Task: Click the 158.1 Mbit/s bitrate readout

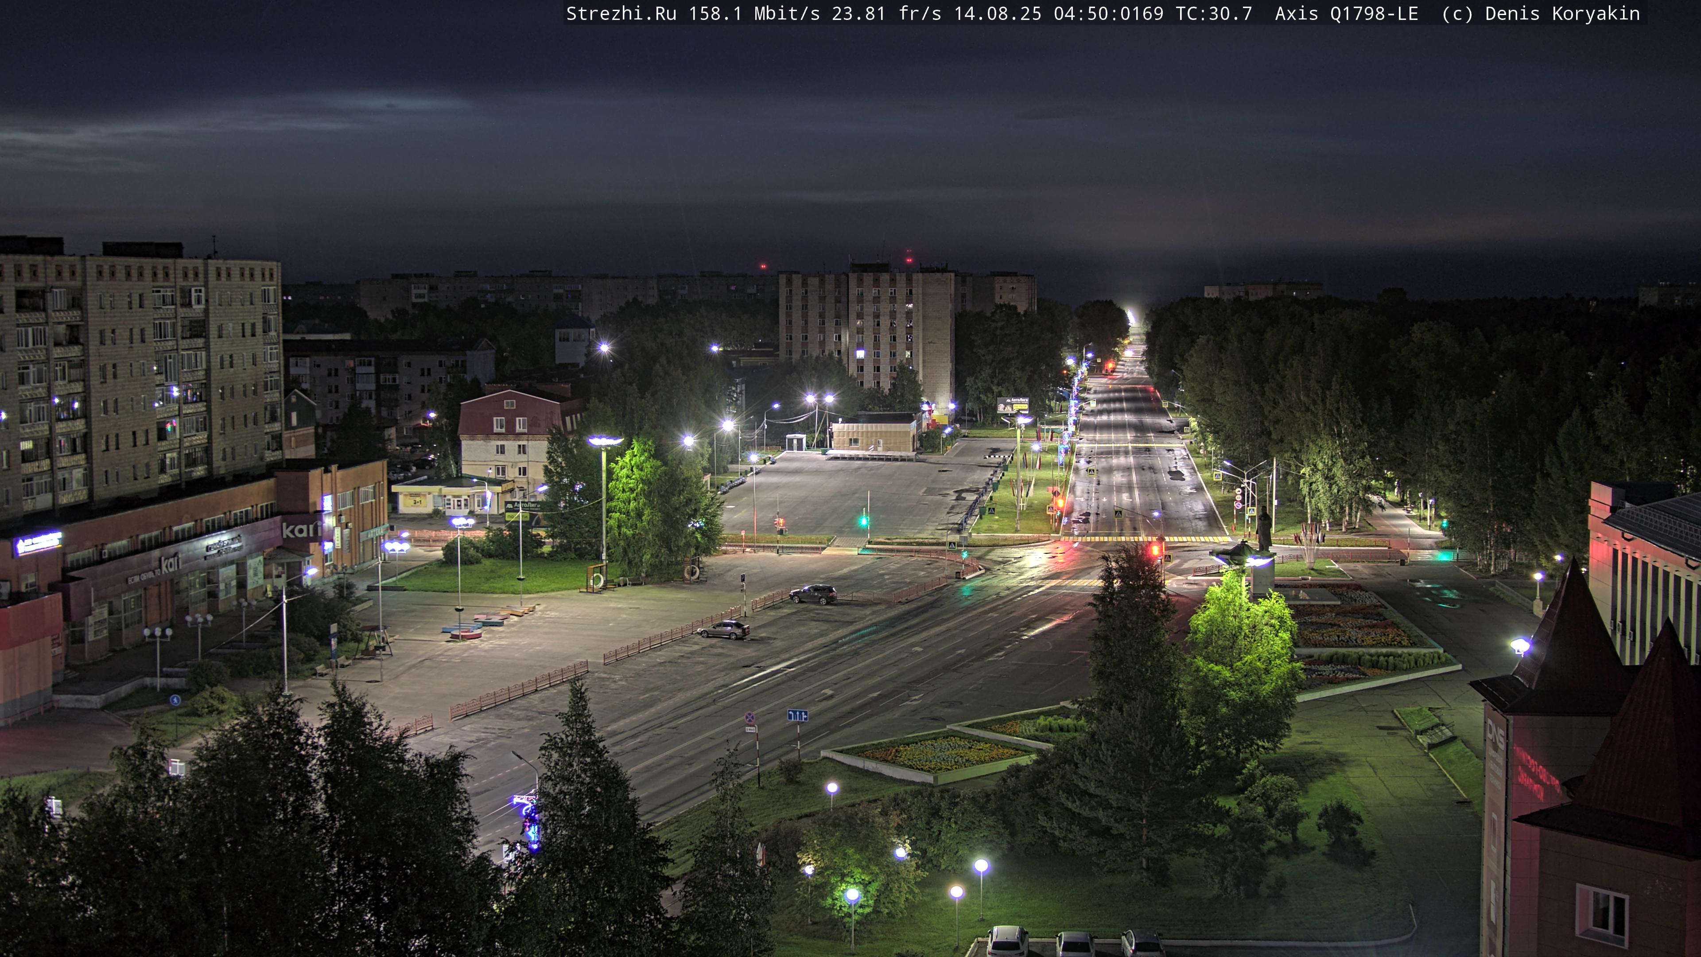Action: point(754,14)
